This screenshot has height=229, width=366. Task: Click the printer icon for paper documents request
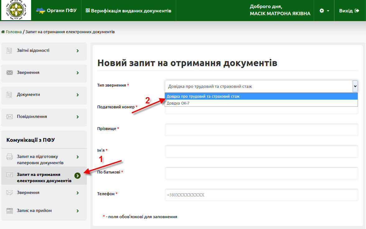(10, 157)
